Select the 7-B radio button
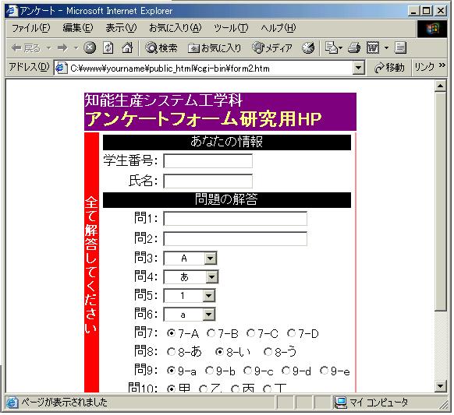This screenshot has height=415, width=454. click(211, 333)
